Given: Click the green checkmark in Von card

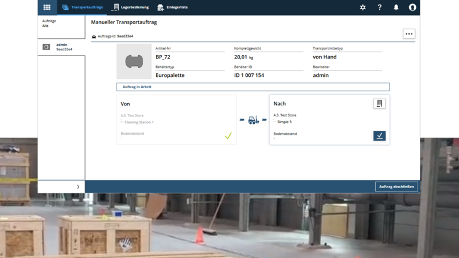Looking at the screenshot, I should tap(228, 136).
